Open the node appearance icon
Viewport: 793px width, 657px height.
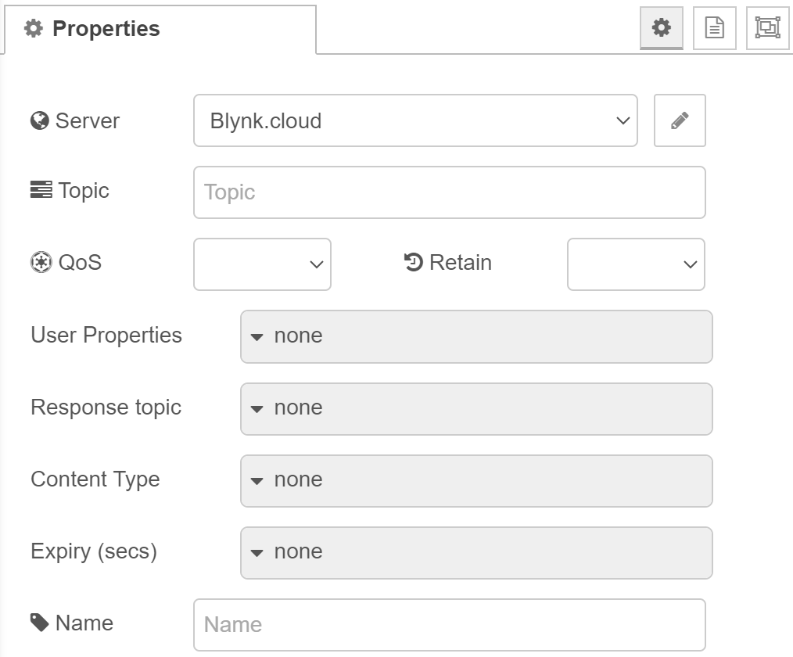point(767,28)
